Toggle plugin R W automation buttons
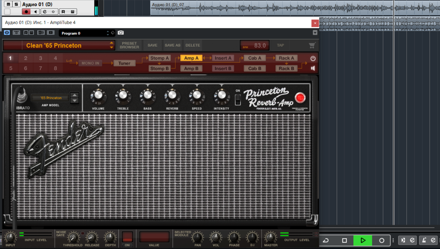 point(29,33)
